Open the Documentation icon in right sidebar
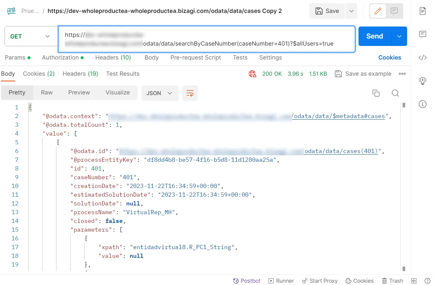434x285 pixels. [x=422, y=11]
